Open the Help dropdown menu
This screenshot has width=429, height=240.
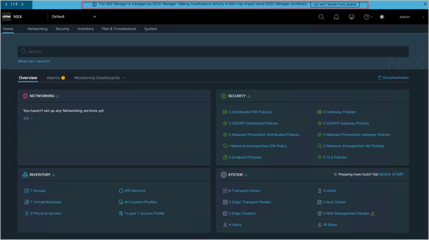click(368, 17)
